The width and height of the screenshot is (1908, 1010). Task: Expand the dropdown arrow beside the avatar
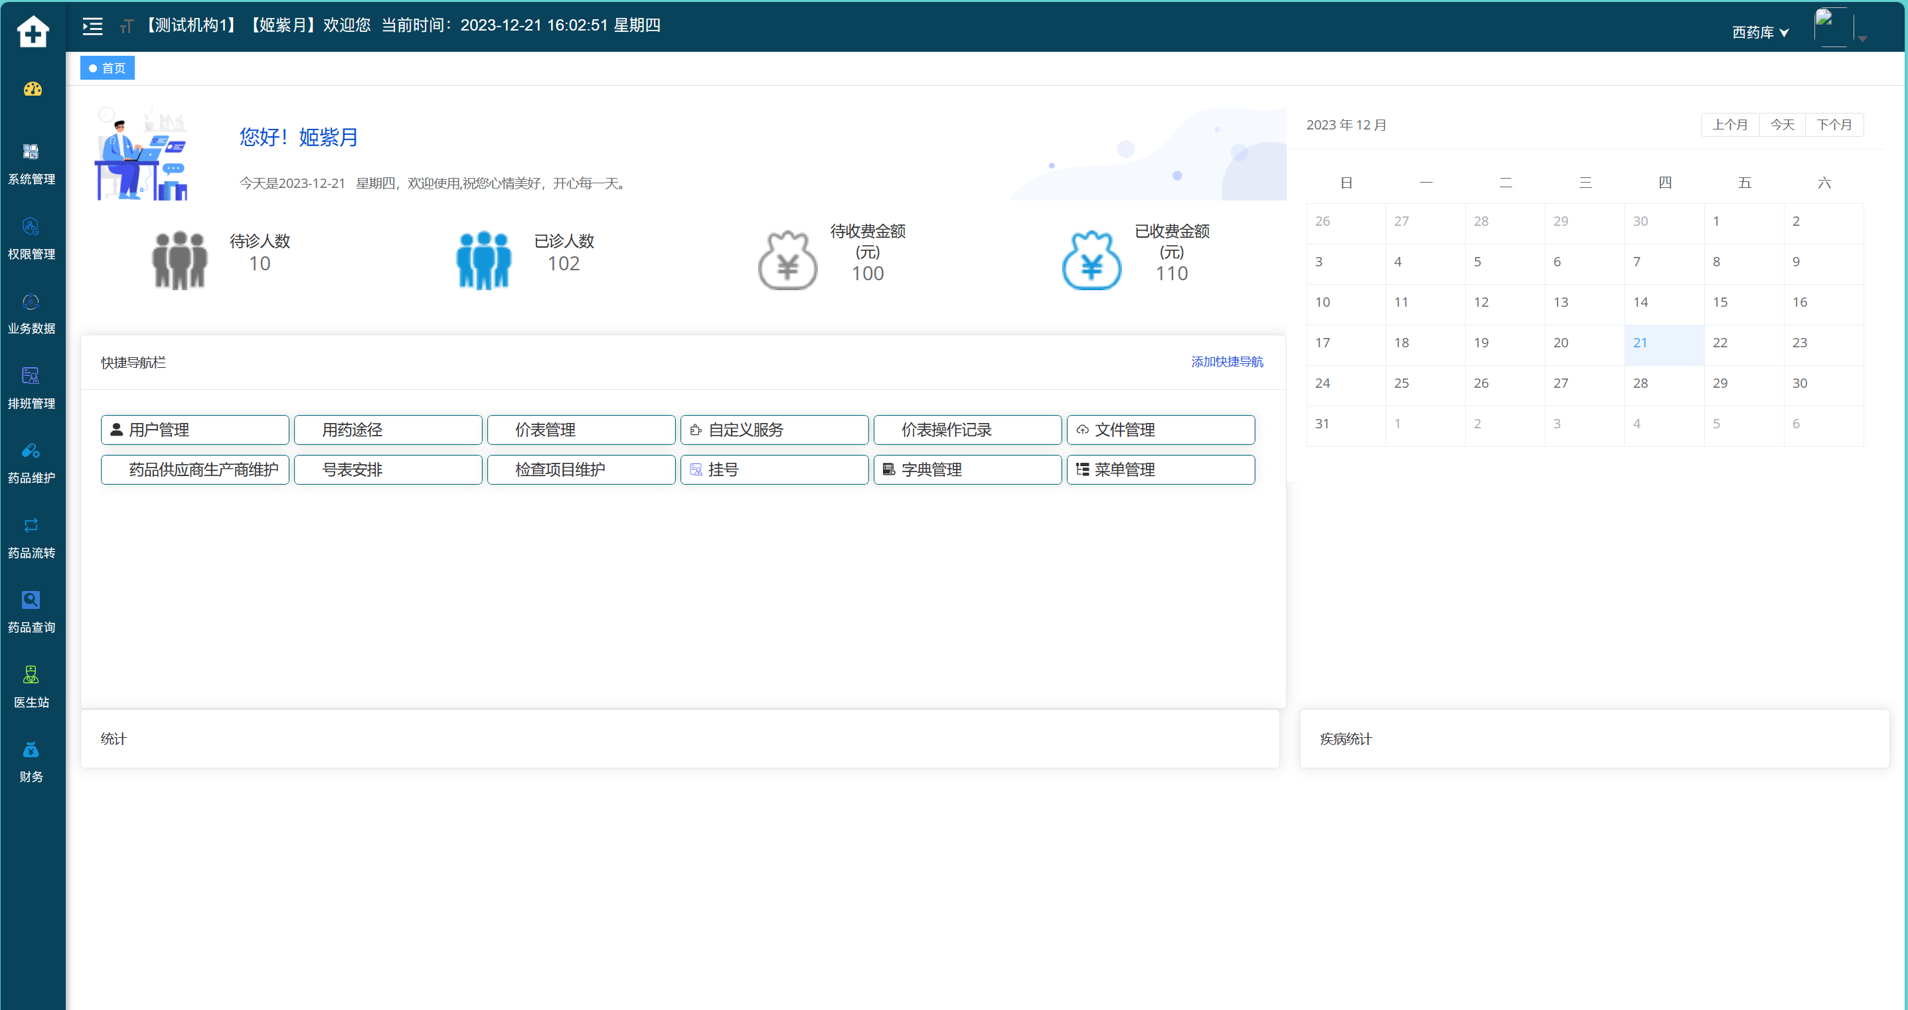click(1862, 39)
